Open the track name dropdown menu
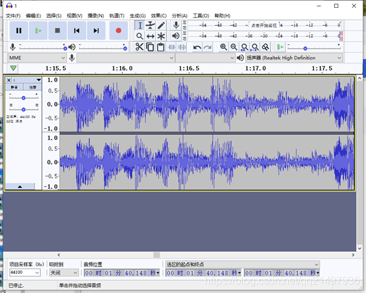366x293 pixels. pos(27,80)
